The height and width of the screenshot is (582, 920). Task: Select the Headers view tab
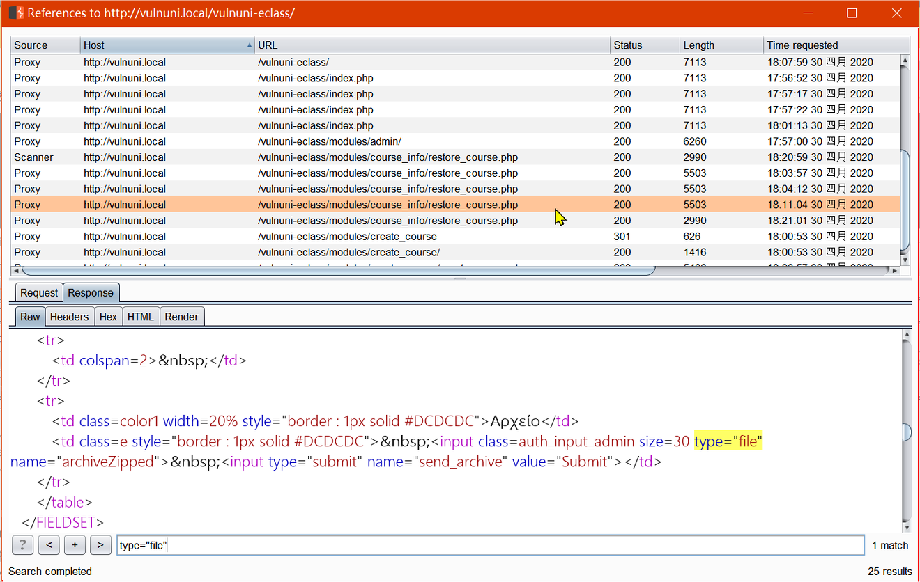point(70,317)
